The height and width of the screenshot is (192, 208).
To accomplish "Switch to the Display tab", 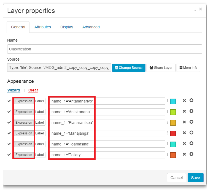I will pos(67,27).
